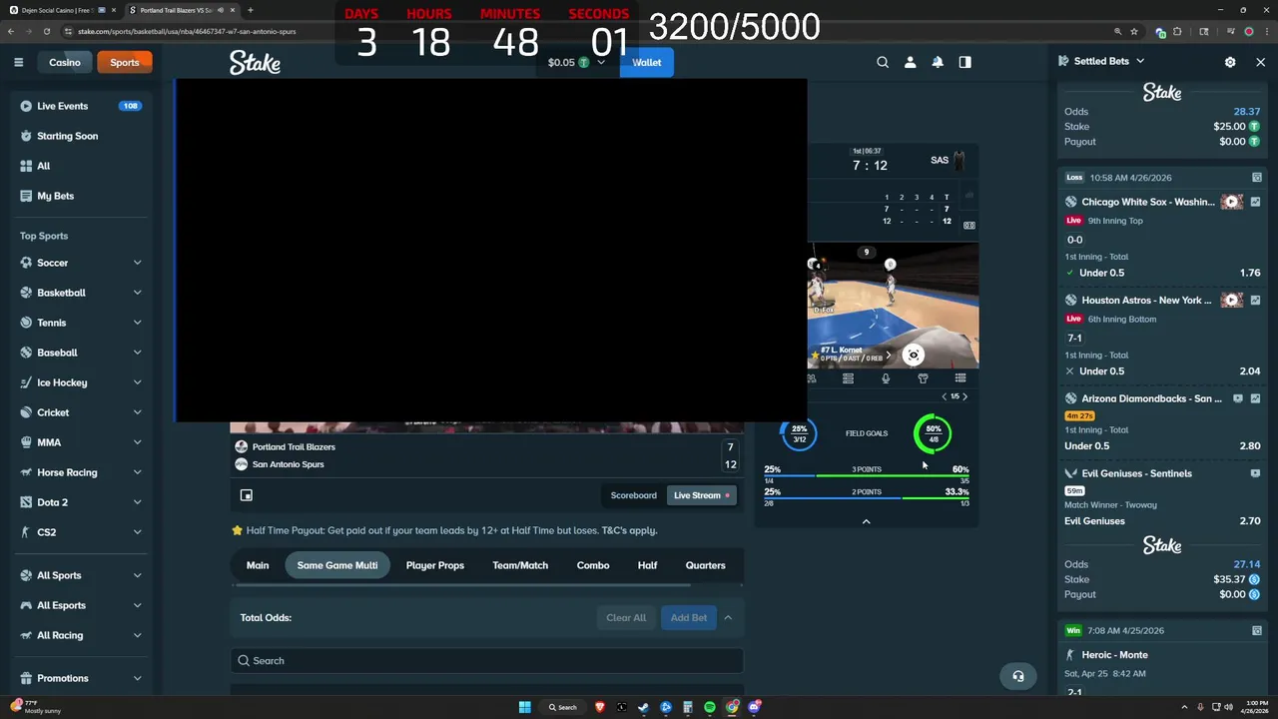
Task: Collapse the Total Odds bet builder chevron
Action: click(x=728, y=617)
